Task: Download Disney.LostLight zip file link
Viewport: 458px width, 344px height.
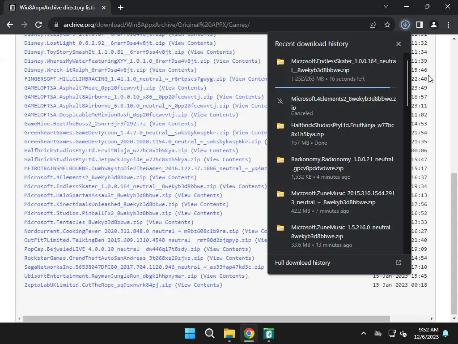Action: (94, 43)
